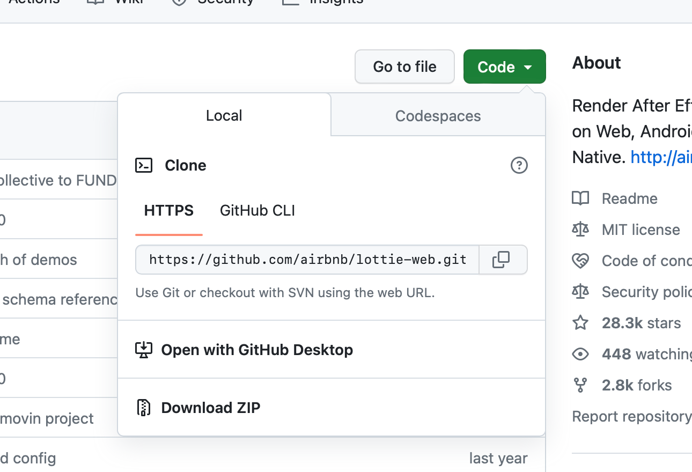Click the 'schema referenc' commit message

(x=58, y=299)
